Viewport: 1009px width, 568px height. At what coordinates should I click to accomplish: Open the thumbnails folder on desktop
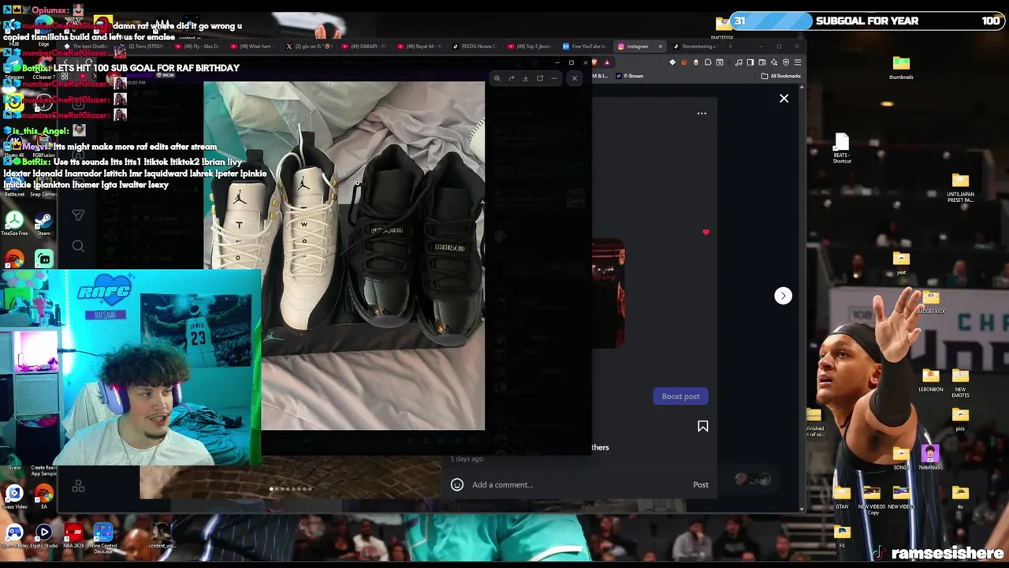[x=901, y=67]
